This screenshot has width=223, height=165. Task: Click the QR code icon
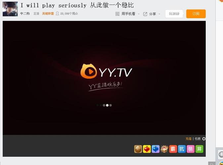117,14
